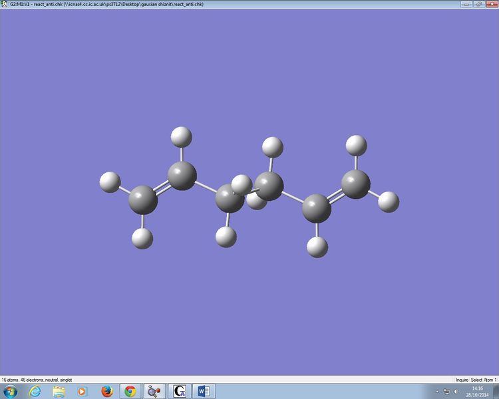Screen dimensions: 499x399
Task: Click the 'Inquire' status bar label
Action: click(x=462, y=380)
